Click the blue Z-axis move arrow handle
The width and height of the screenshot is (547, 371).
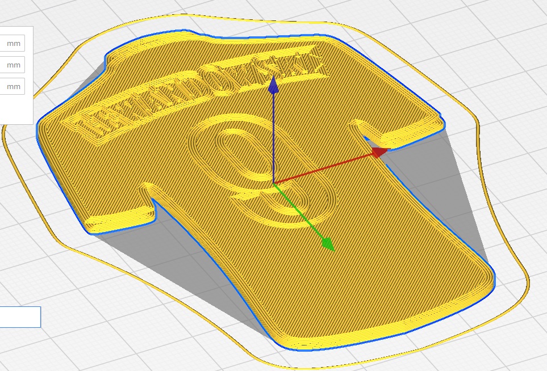coord(273,85)
